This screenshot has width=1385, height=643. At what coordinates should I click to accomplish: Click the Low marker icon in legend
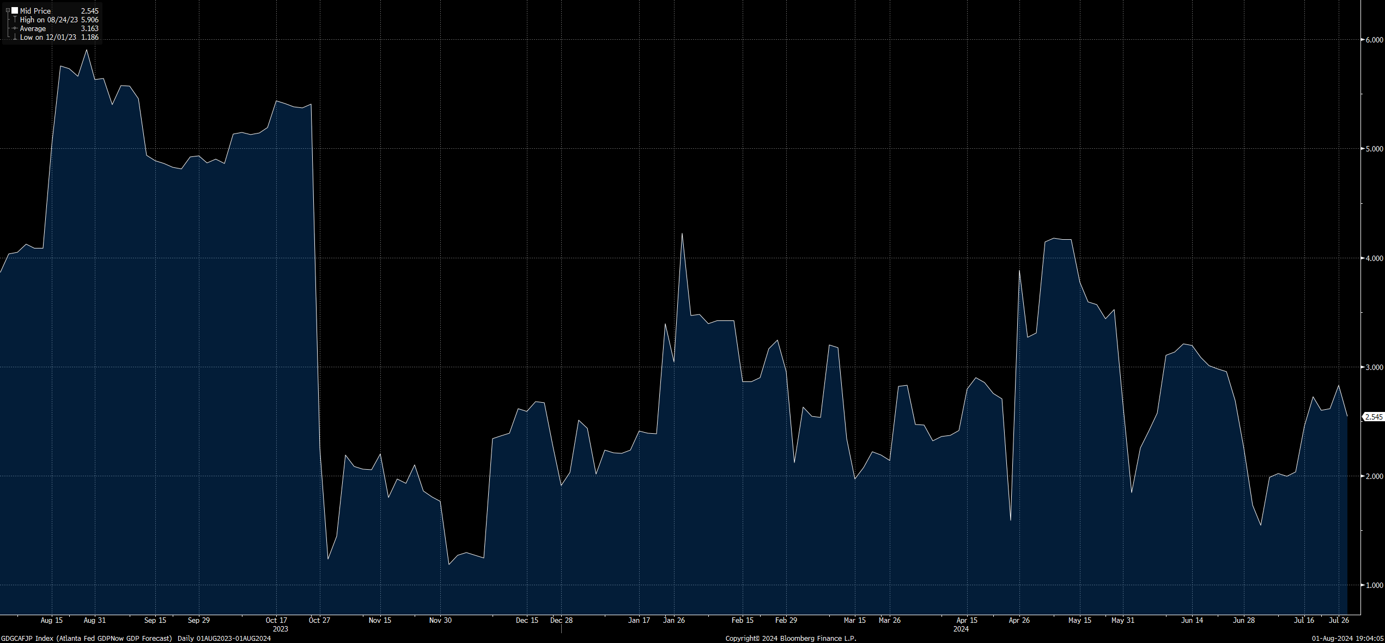point(15,38)
